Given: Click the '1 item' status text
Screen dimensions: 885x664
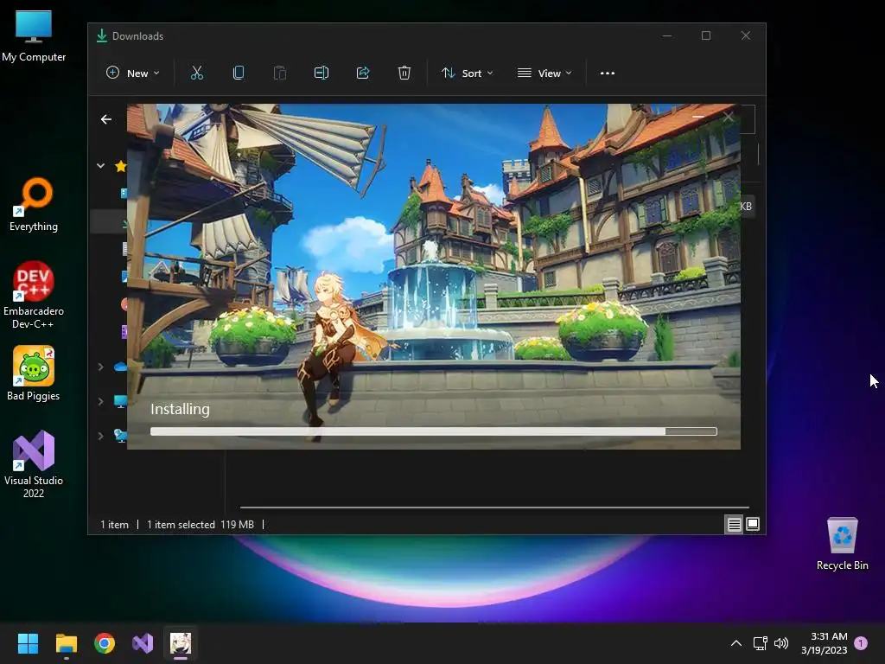Looking at the screenshot, I should click(x=115, y=525).
